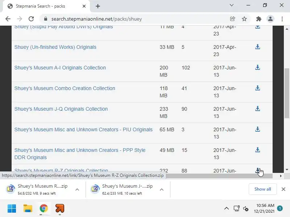
Task: Open Shuey's Museum A-I Originals Collection link
Action: 60,68
